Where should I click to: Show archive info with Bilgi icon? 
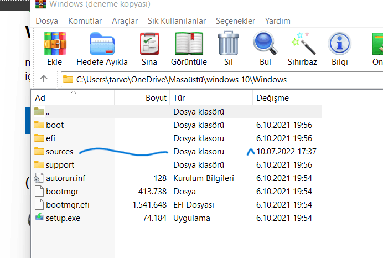339,44
